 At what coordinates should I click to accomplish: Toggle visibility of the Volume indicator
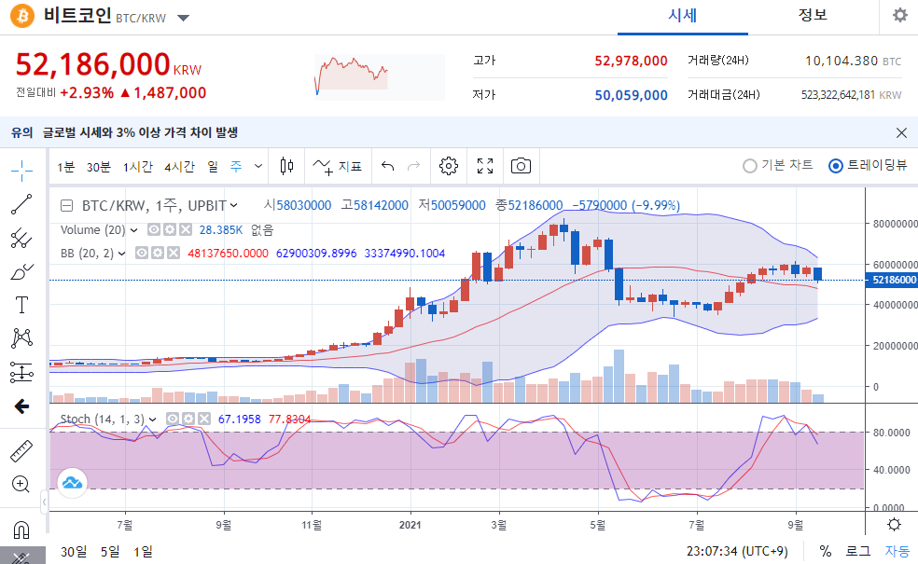pos(153,230)
